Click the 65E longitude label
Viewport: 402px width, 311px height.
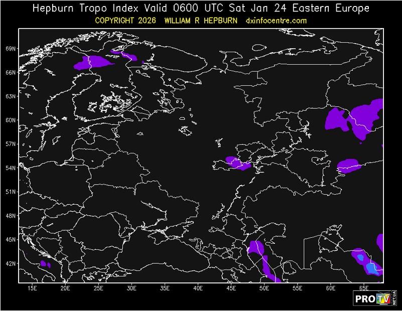click(x=364, y=289)
